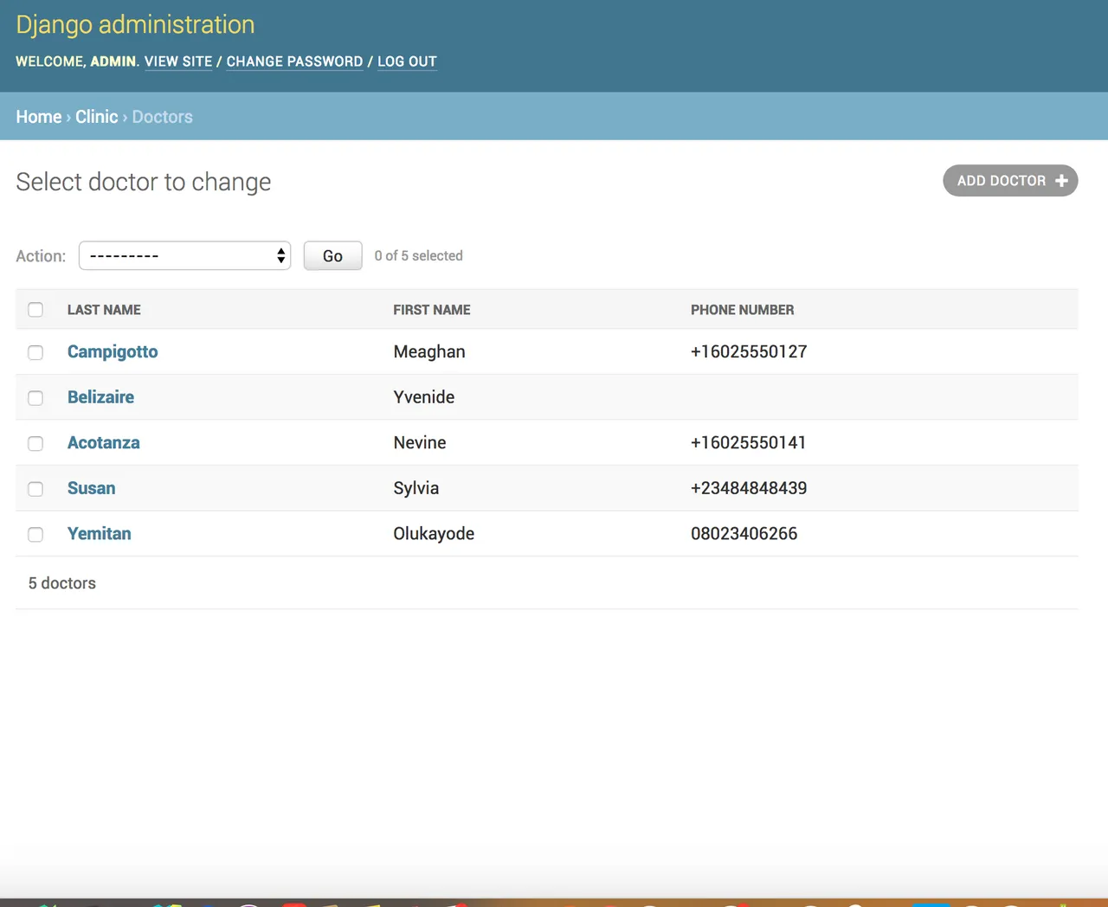Open the Change Password link

tap(294, 61)
